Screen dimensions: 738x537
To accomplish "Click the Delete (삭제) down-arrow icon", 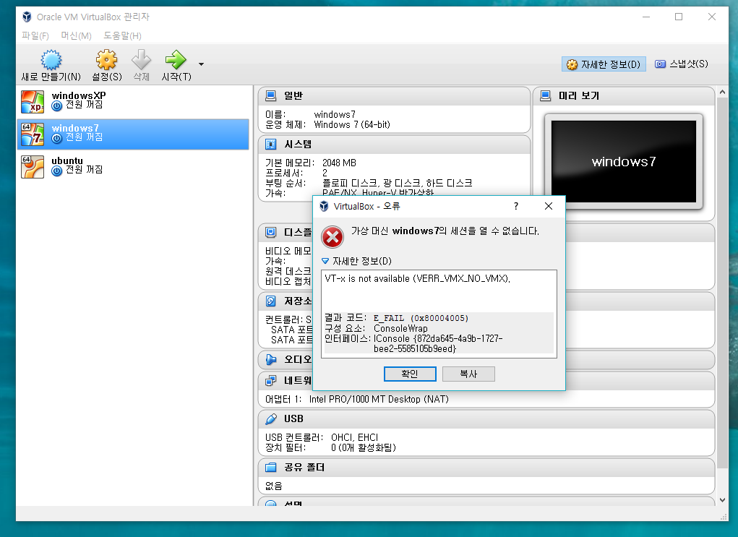I will tap(141, 60).
